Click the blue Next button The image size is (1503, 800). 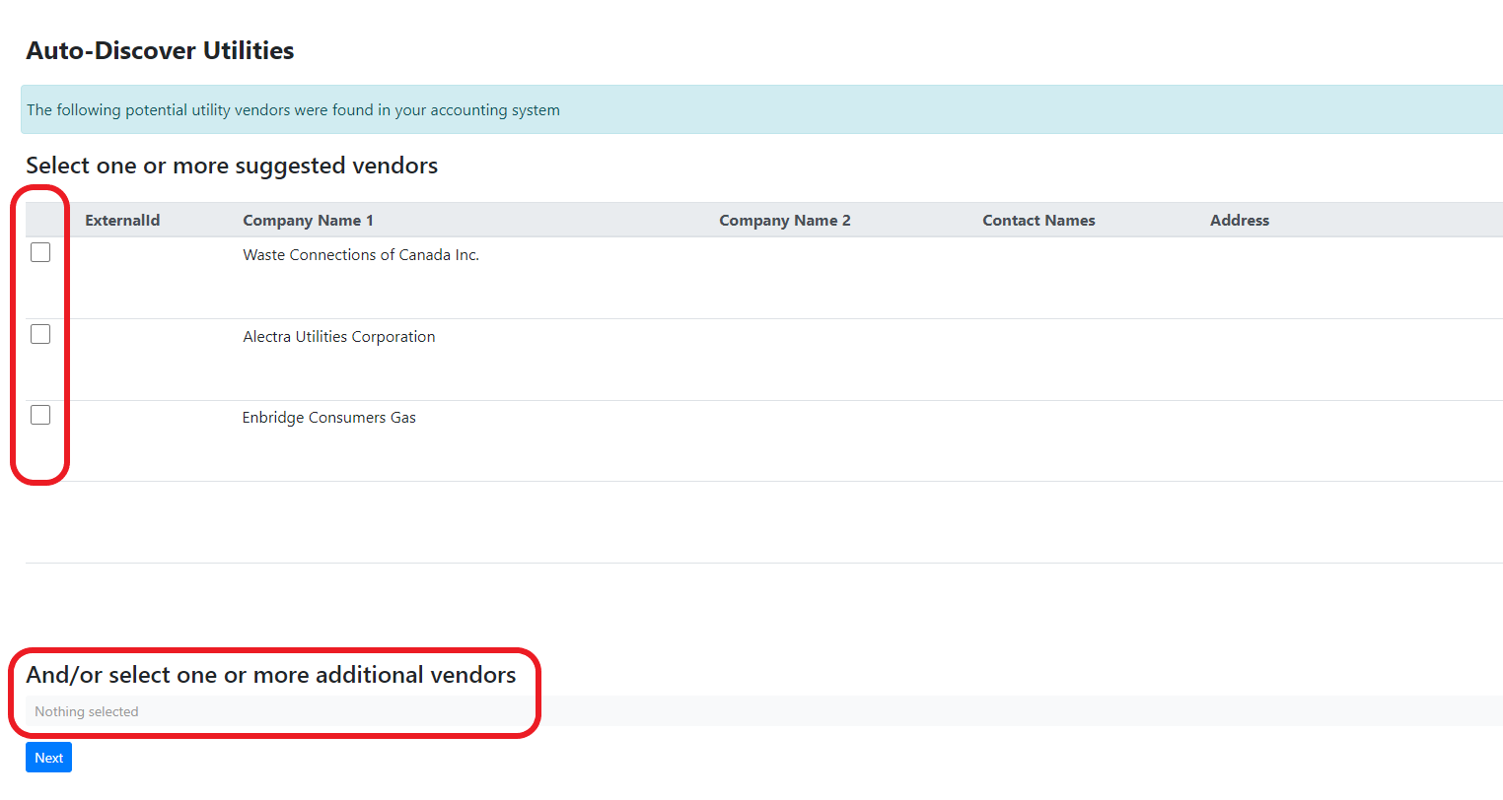pyautogui.click(x=48, y=758)
